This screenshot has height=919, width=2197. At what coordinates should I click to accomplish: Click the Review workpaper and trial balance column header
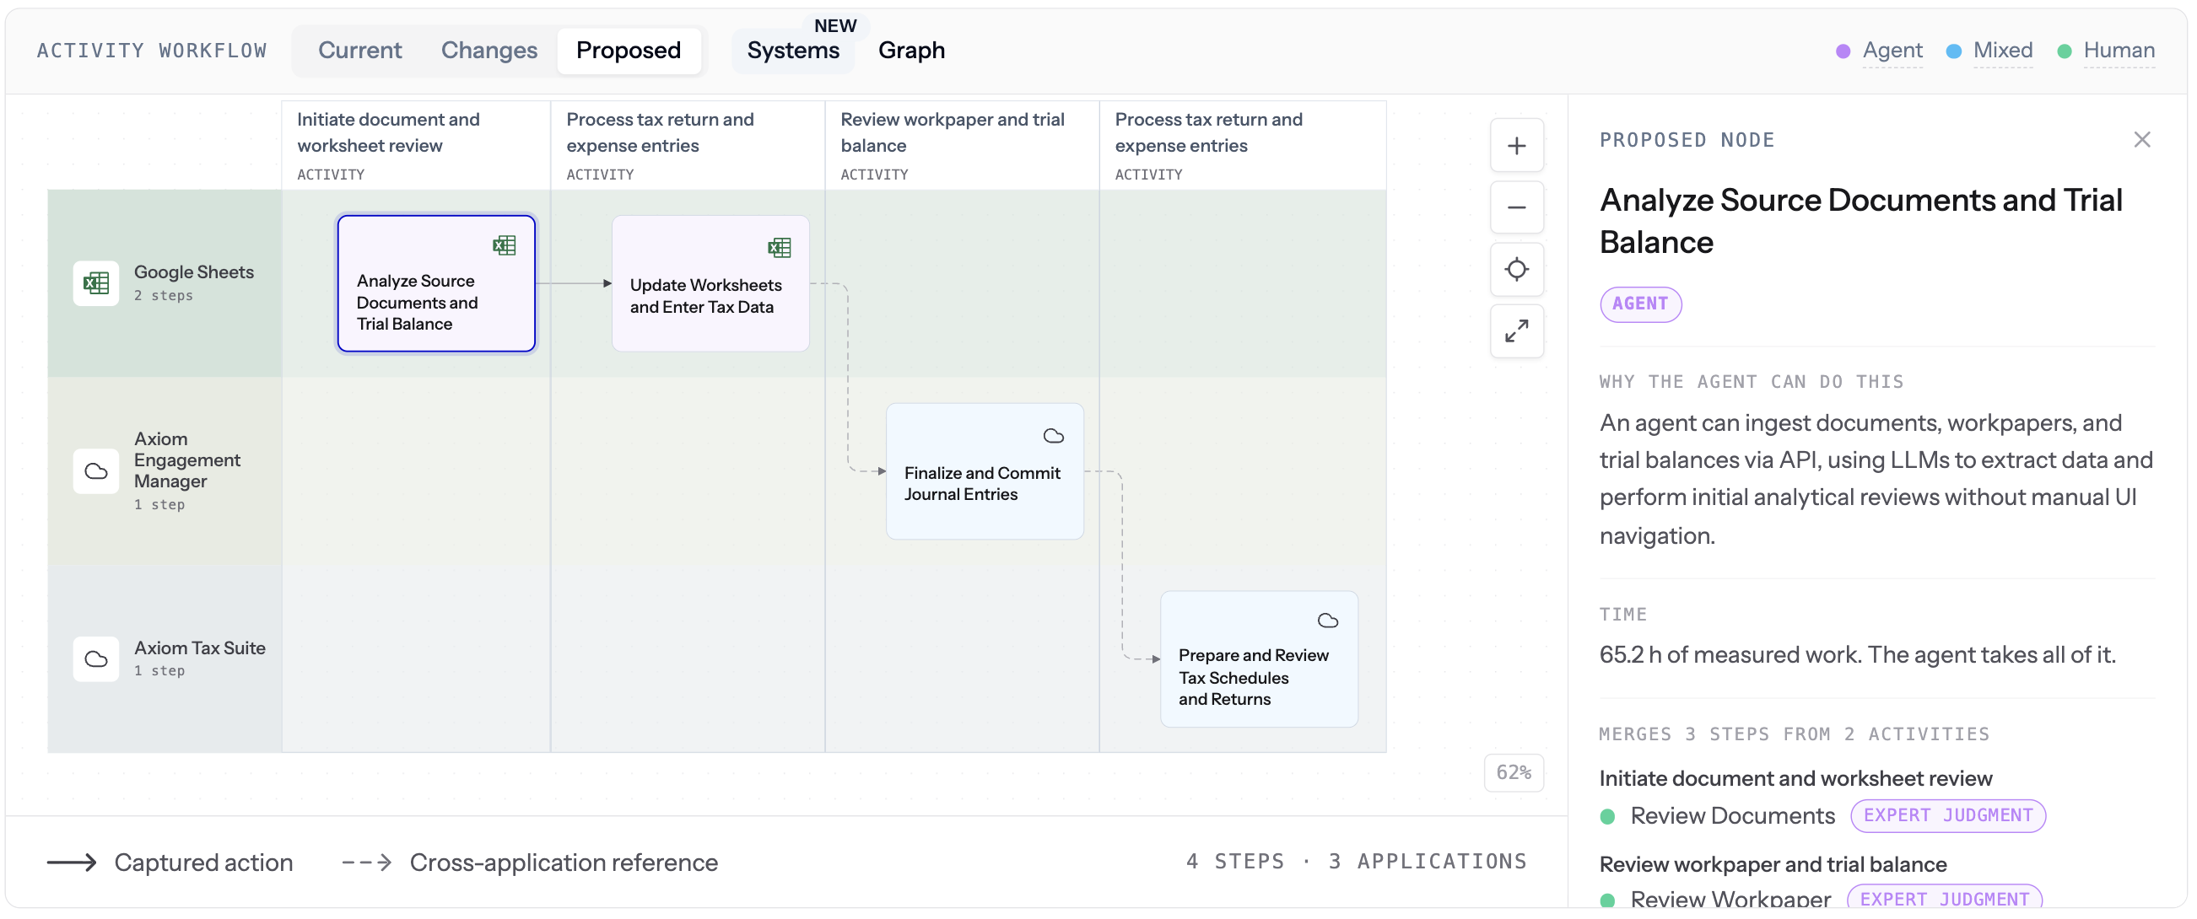click(x=962, y=146)
